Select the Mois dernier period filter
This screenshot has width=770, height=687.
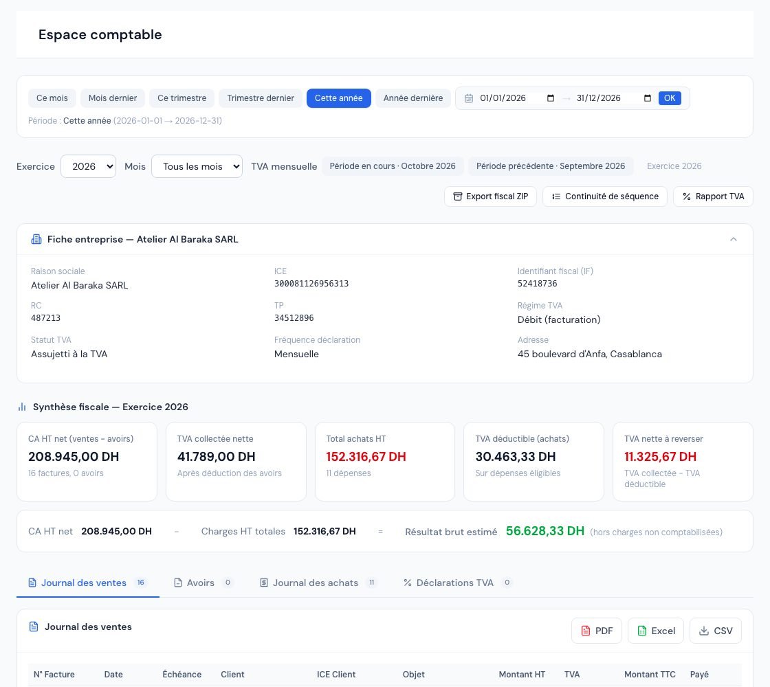(113, 98)
